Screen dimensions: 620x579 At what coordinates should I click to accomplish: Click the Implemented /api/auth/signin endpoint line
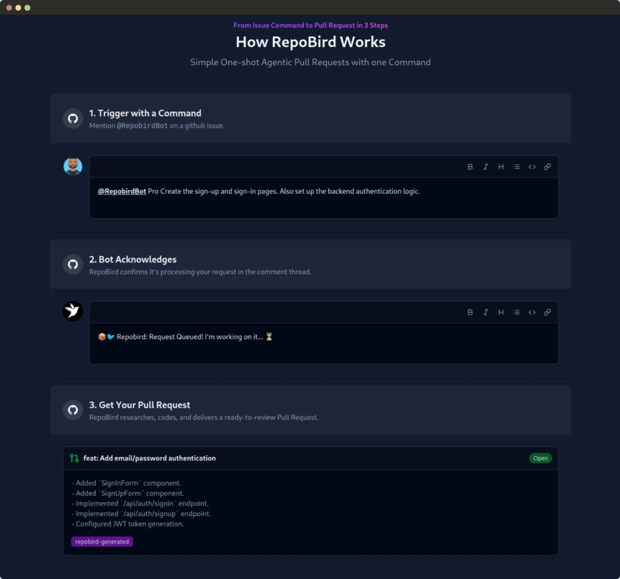(x=140, y=503)
